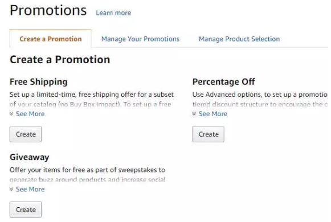
Task: Click the Promotions page title
Action: tap(48, 10)
